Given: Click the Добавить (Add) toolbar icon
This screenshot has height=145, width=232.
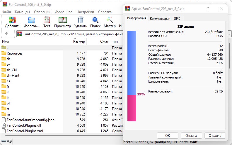Looking at the screenshot, I should pyautogui.click(x=13, y=20).
